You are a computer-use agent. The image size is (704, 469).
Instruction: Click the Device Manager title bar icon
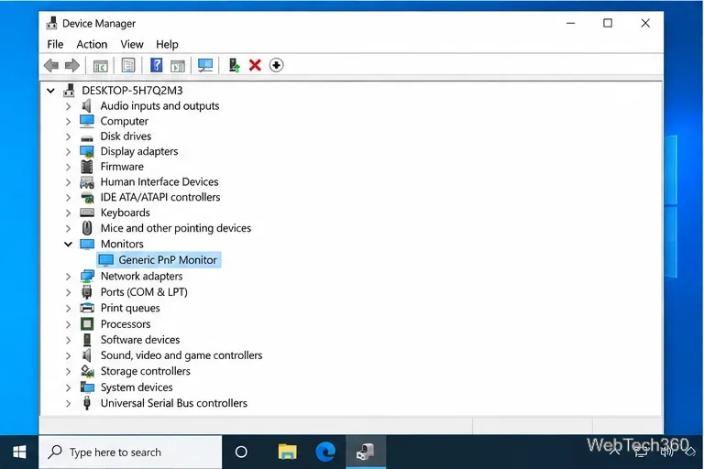click(x=51, y=23)
